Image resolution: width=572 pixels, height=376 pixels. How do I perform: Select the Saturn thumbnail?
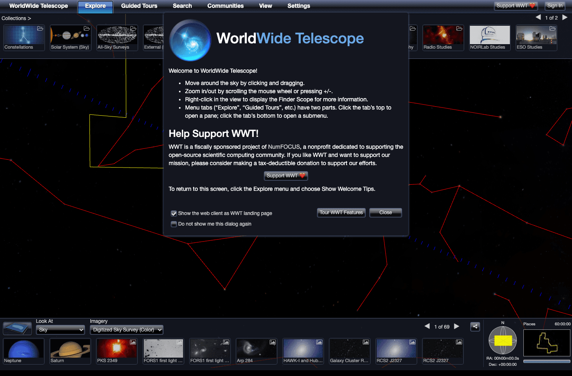click(70, 351)
